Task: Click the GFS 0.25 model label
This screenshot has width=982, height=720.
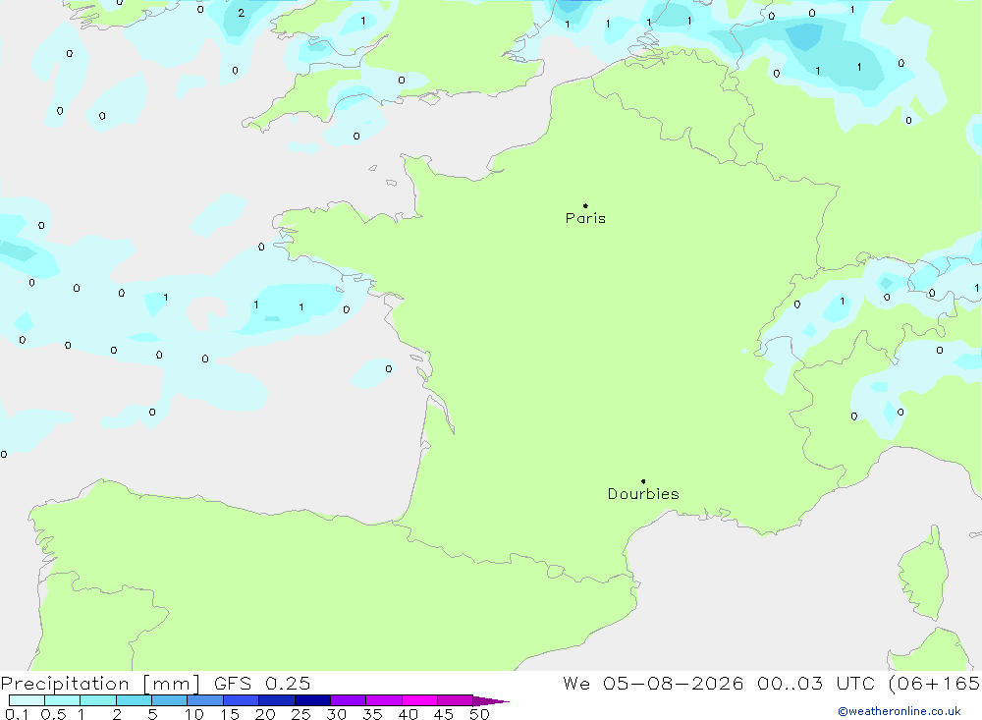Action: (x=262, y=684)
